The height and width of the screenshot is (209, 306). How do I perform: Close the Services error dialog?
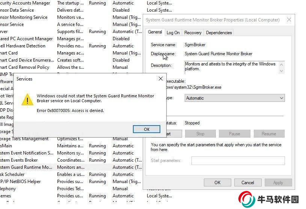161,79
